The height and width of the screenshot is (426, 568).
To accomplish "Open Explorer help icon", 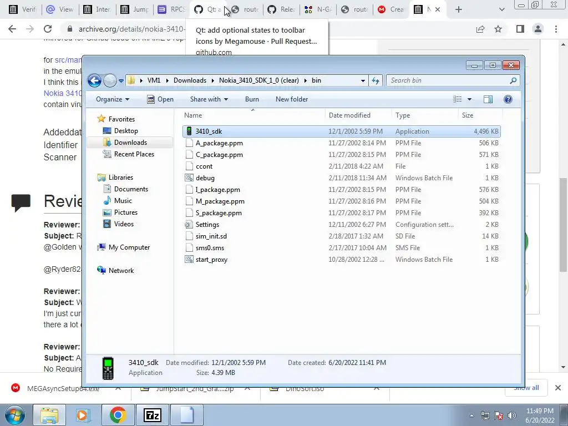I will pyautogui.click(x=508, y=99).
